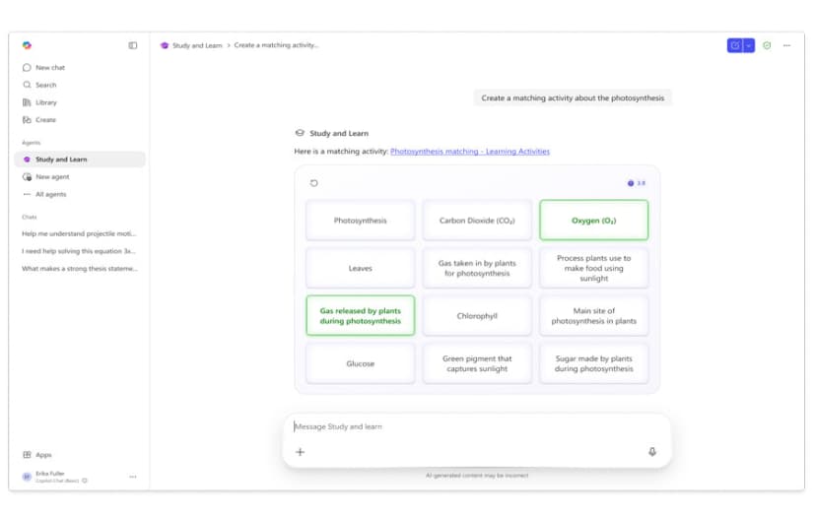Select the Chlorophyll card

pos(477,316)
